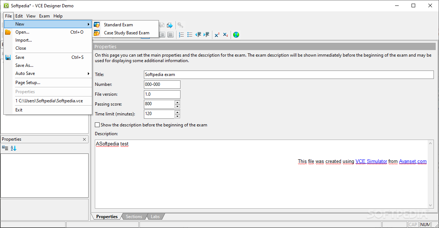
Task: Enable show description before exam checkbox
Action: tap(97, 125)
